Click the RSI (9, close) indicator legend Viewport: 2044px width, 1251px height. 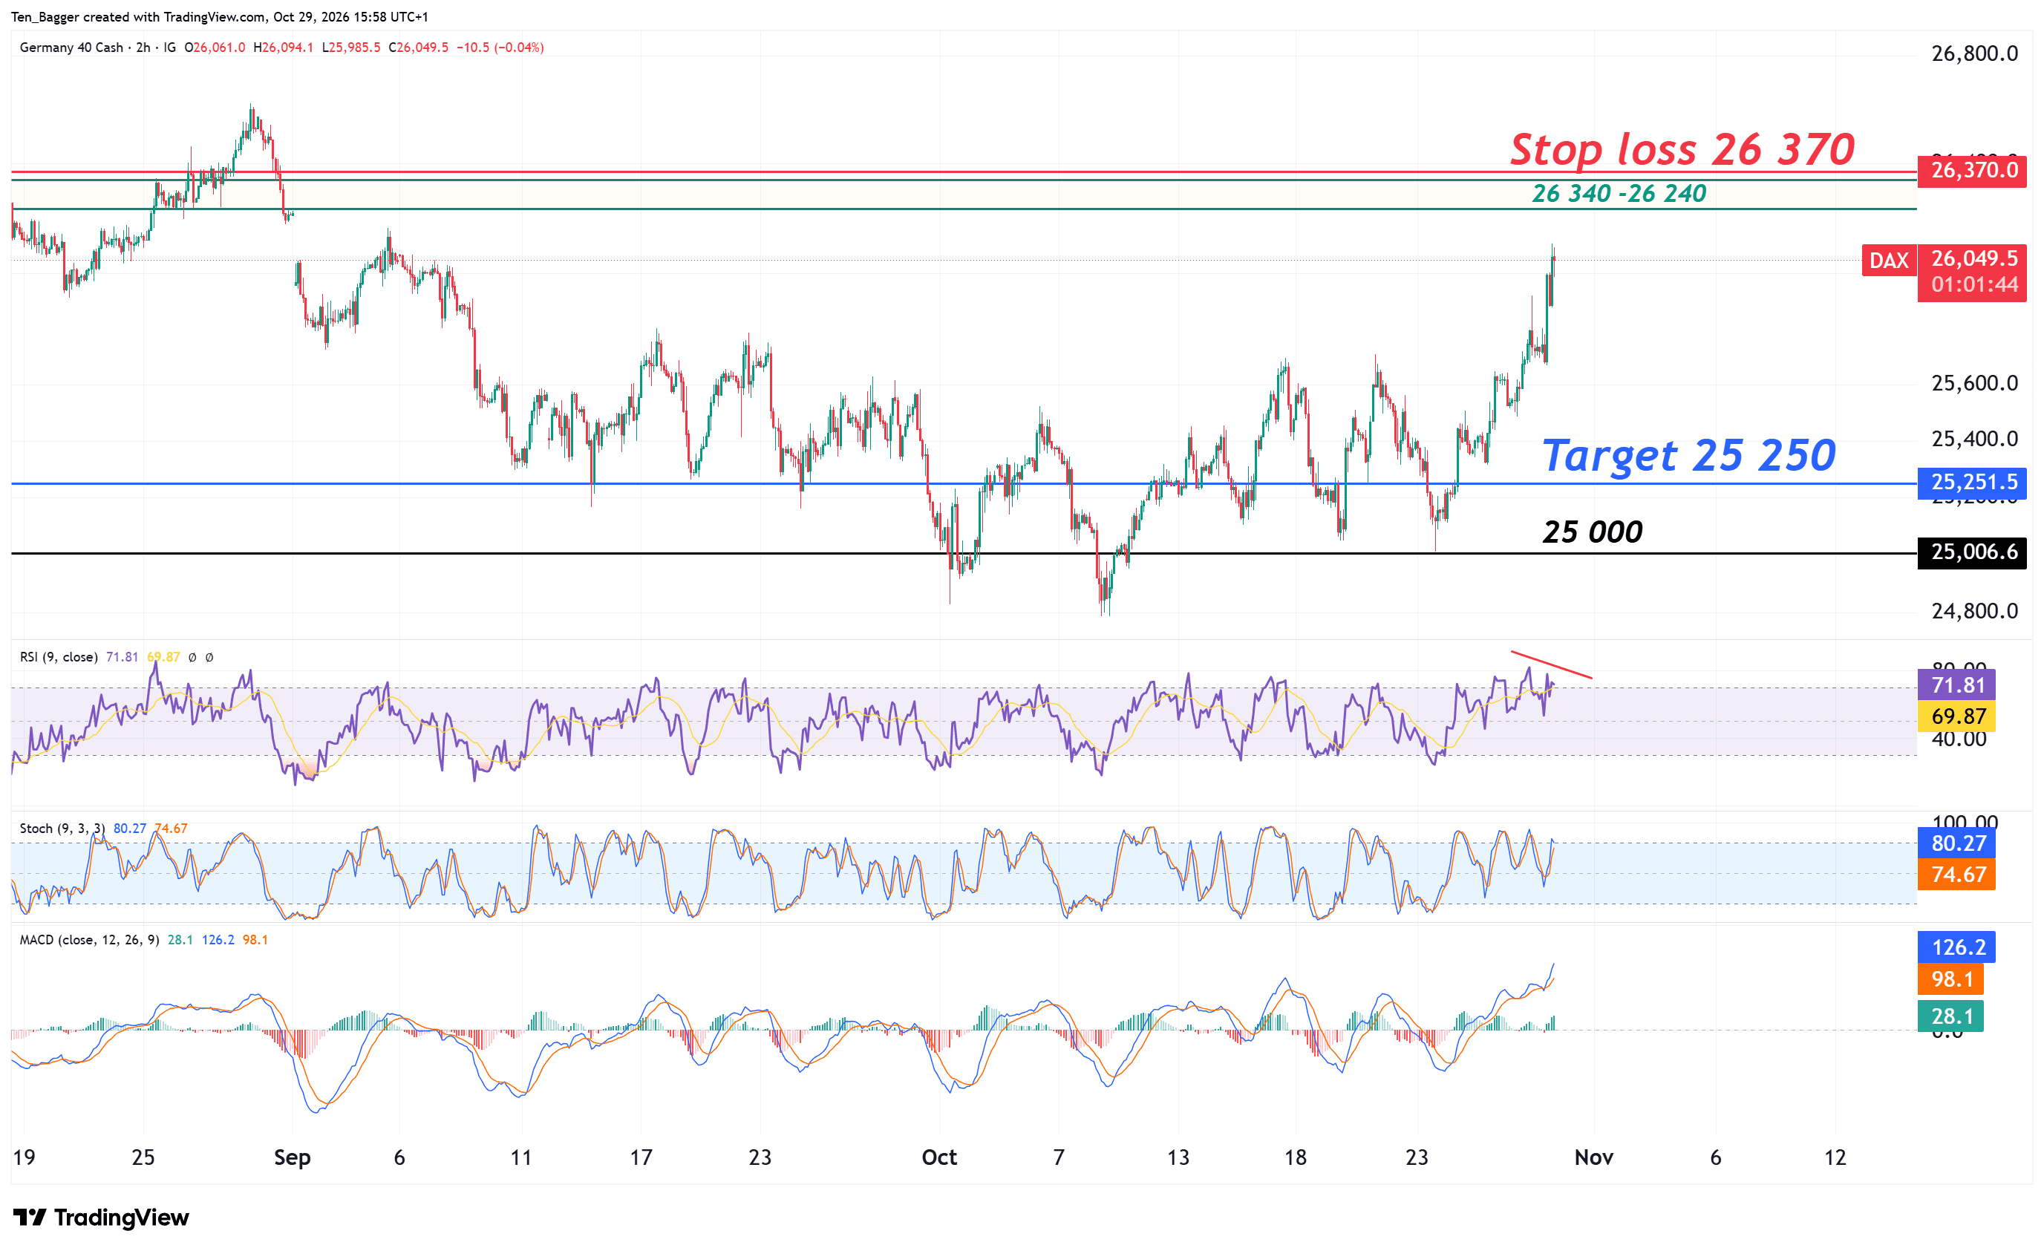(x=58, y=657)
